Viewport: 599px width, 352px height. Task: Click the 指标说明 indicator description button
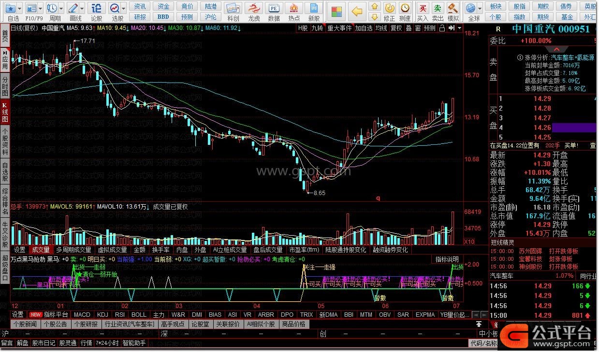(x=447, y=259)
